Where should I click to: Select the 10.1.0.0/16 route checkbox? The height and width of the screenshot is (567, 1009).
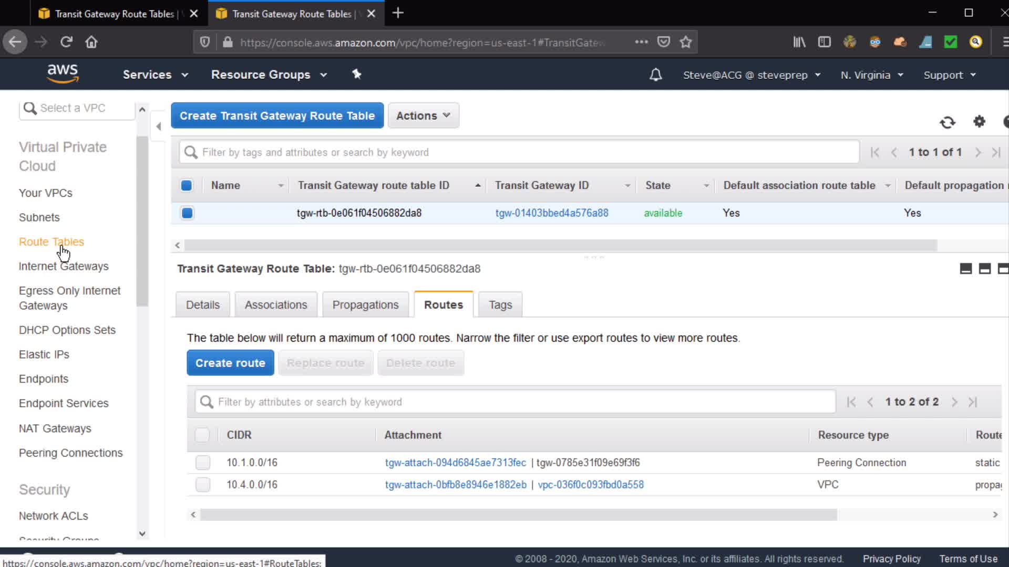coord(202,463)
